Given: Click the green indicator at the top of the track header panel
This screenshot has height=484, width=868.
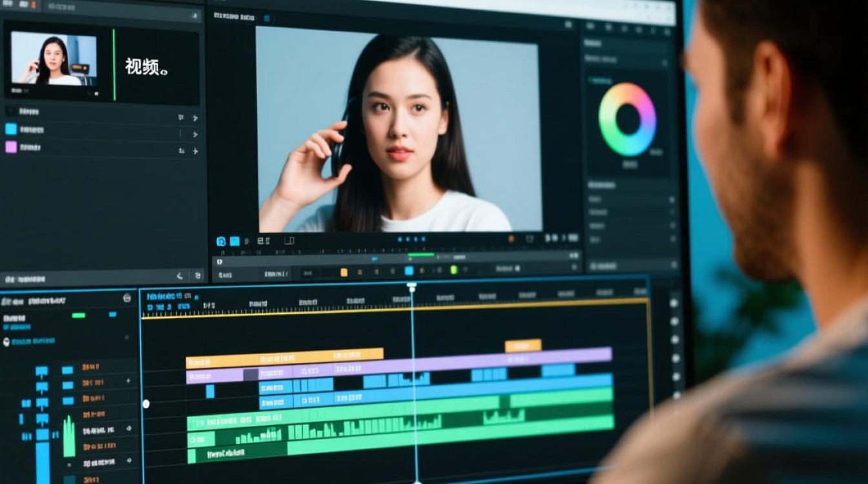Looking at the screenshot, I should click(79, 316).
